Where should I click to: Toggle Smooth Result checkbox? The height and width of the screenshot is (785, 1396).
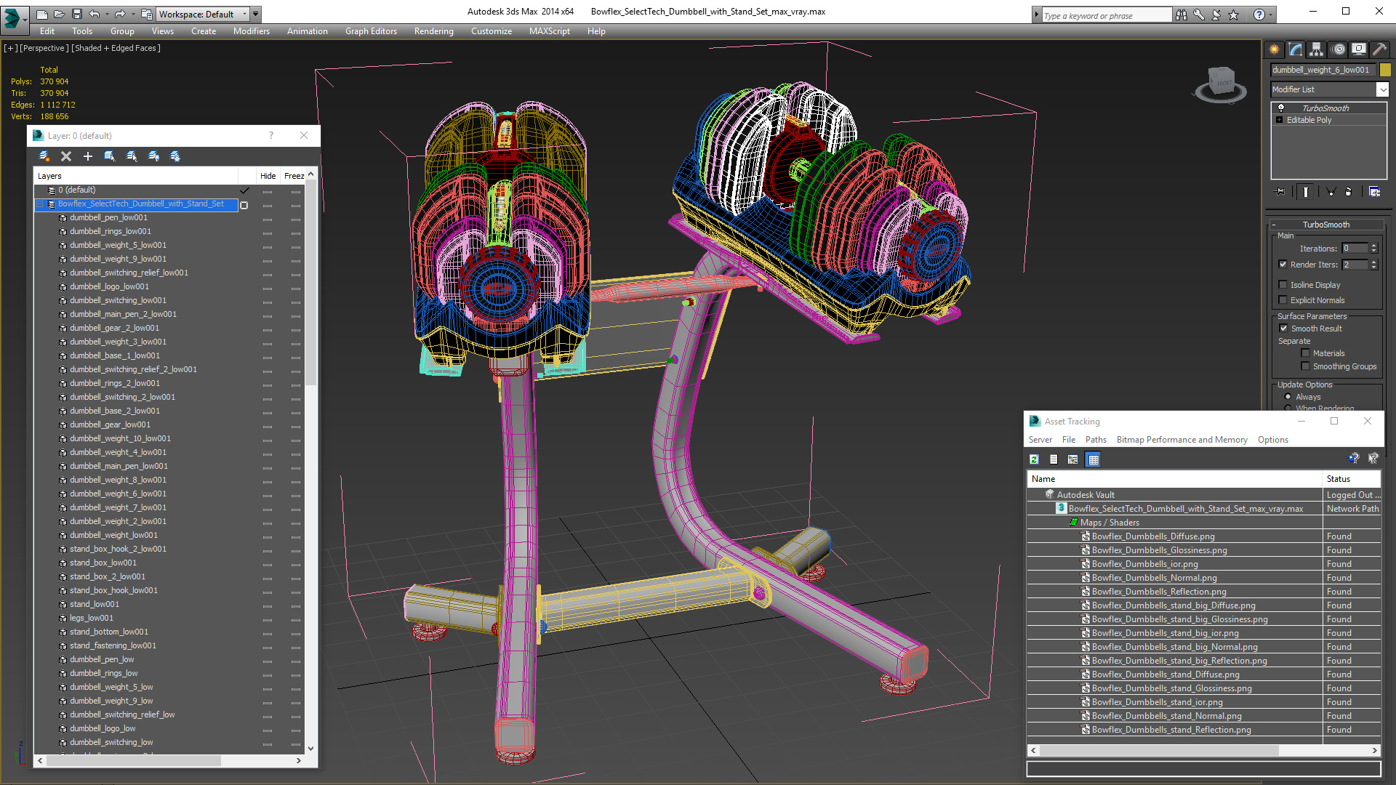[x=1284, y=329]
